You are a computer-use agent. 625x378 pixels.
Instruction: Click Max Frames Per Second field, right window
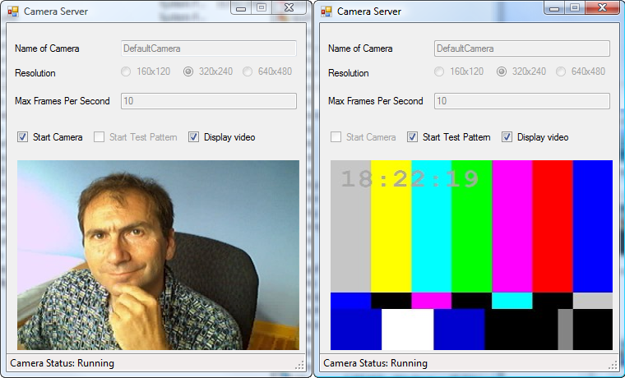(522, 101)
